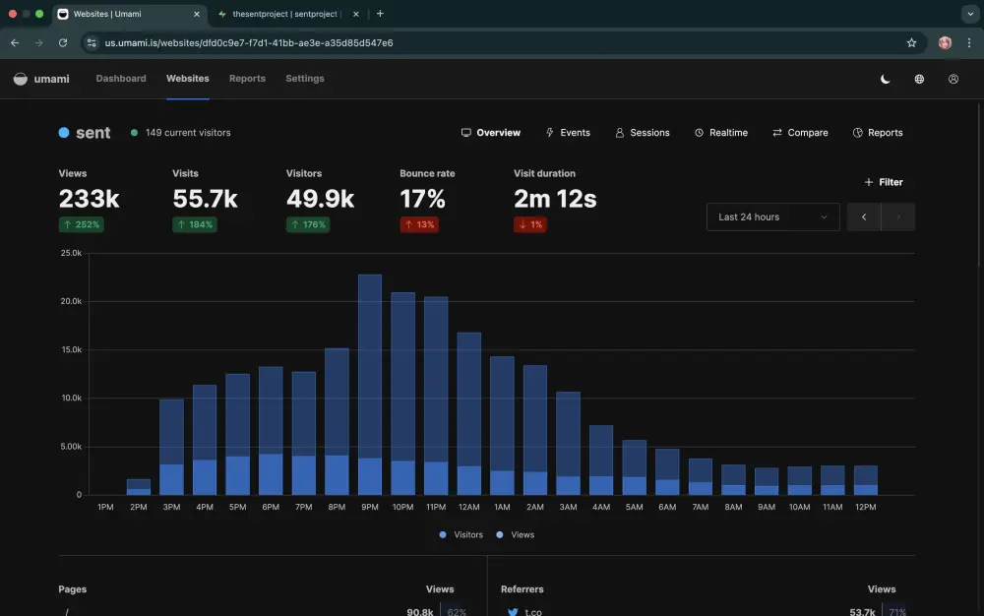The image size is (984, 616).
Task: Open the Settings navigation item
Action: (304, 79)
